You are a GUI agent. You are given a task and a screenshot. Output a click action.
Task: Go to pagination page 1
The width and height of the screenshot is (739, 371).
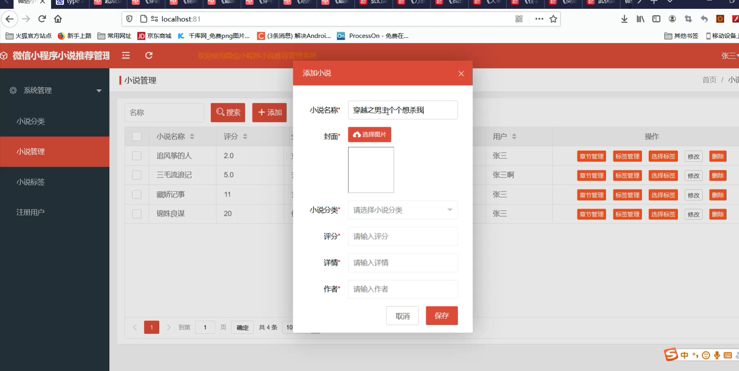(x=152, y=327)
